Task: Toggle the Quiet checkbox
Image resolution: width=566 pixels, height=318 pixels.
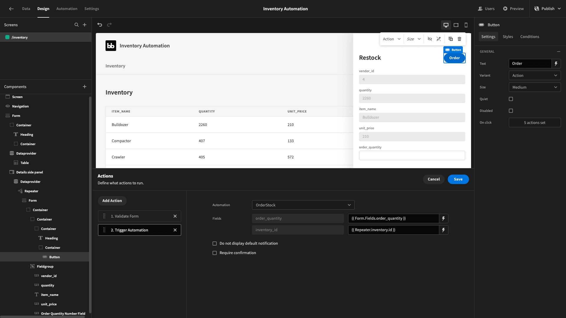Action: pos(511,99)
